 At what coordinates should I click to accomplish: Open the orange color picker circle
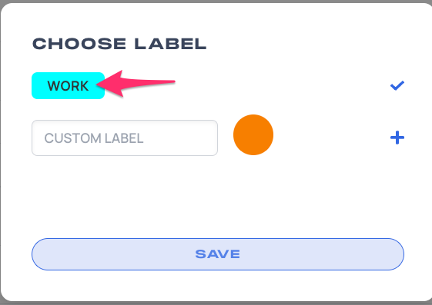click(253, 135)
